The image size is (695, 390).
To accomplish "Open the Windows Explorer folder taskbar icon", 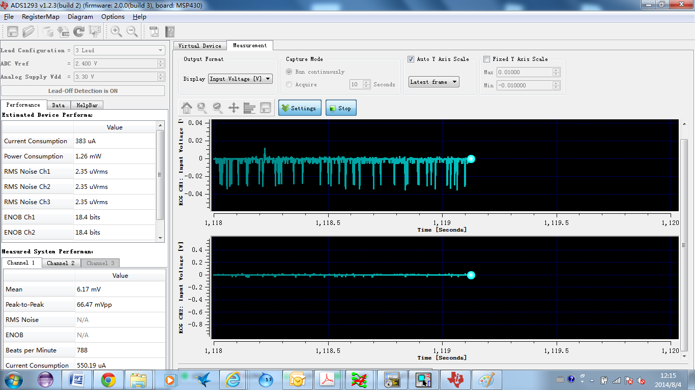I will [138, 379].
